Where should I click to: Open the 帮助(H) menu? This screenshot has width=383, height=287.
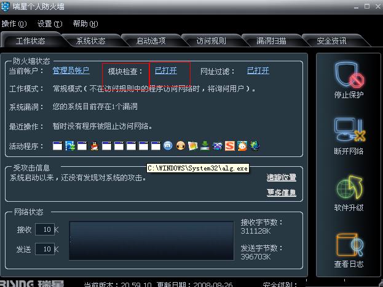coord(85,24)
